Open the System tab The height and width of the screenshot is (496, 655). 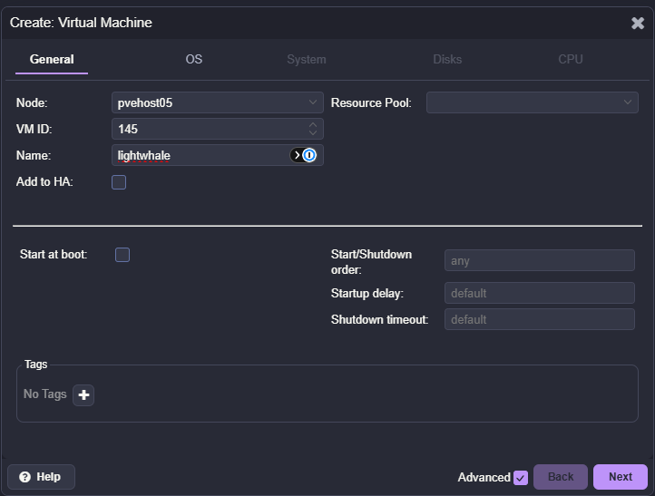pos(306,59)
